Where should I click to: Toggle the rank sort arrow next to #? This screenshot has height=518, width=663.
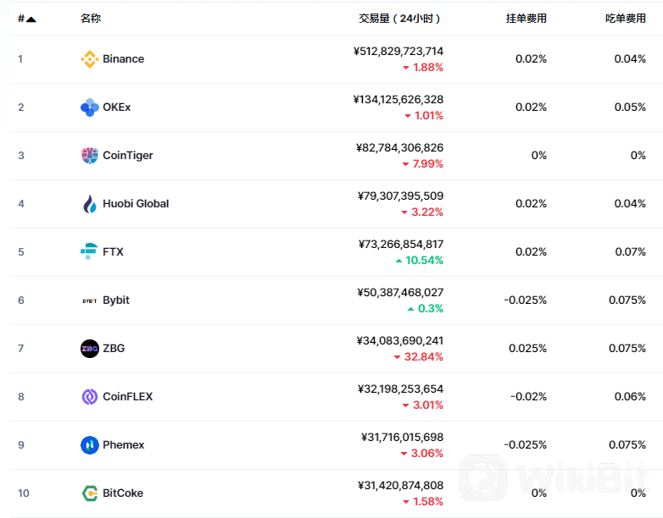coord(31,19)
